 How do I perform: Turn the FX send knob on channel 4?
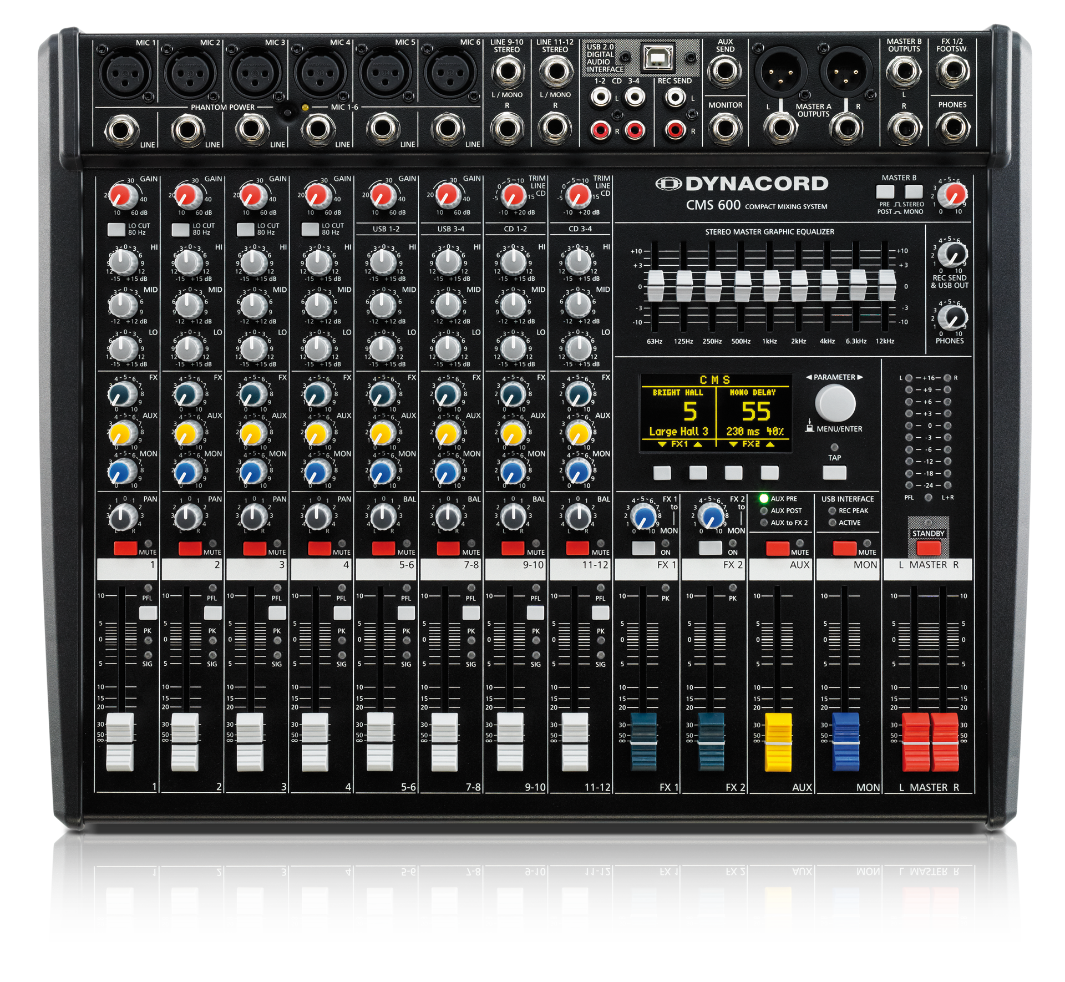pyautogui.click(x=318, y=394)
